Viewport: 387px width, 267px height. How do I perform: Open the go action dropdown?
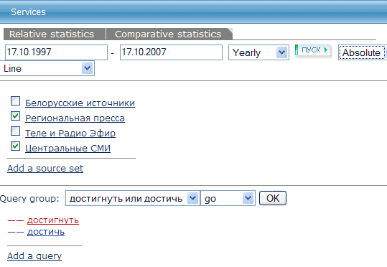[x=228, y=198]
